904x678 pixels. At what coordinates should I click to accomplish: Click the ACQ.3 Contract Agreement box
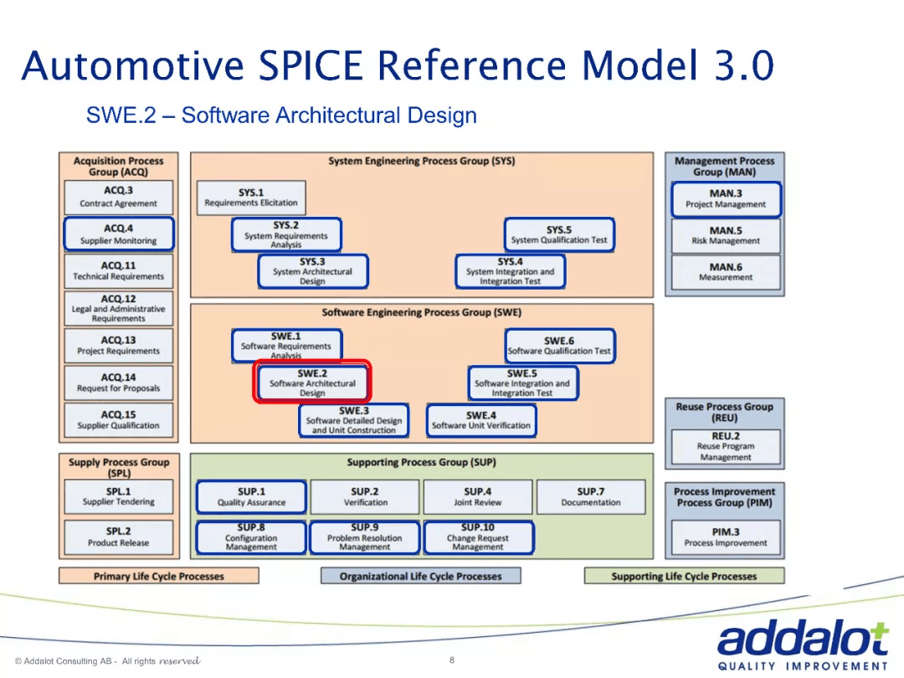click(x=119, y=198)
